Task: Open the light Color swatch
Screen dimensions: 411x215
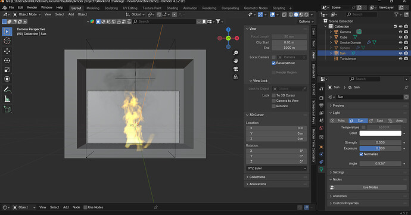Action: click(381, 133)
